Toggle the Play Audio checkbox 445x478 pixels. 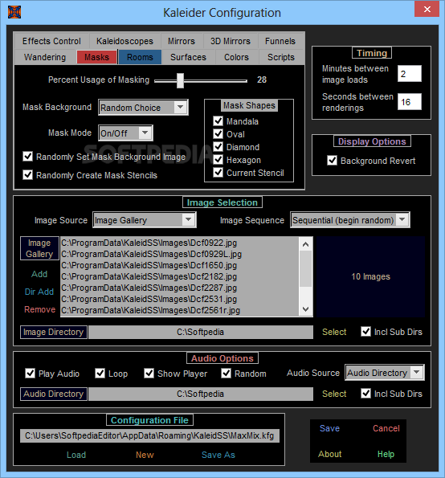(x=30, y=373)
